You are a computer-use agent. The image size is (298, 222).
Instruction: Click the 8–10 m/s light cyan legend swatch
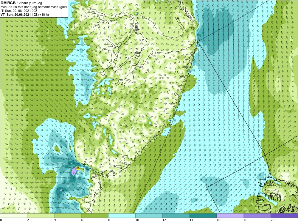coord(122,215)
